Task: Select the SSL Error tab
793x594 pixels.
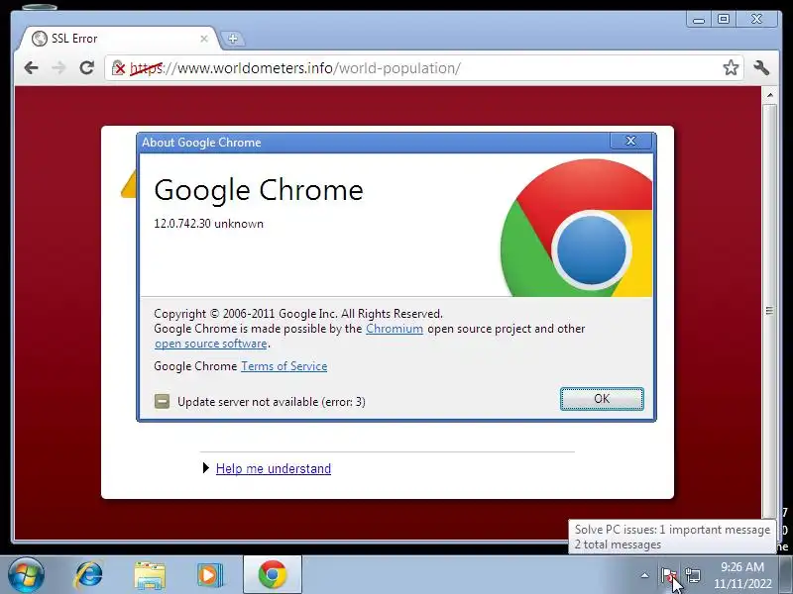Action: 119,39
